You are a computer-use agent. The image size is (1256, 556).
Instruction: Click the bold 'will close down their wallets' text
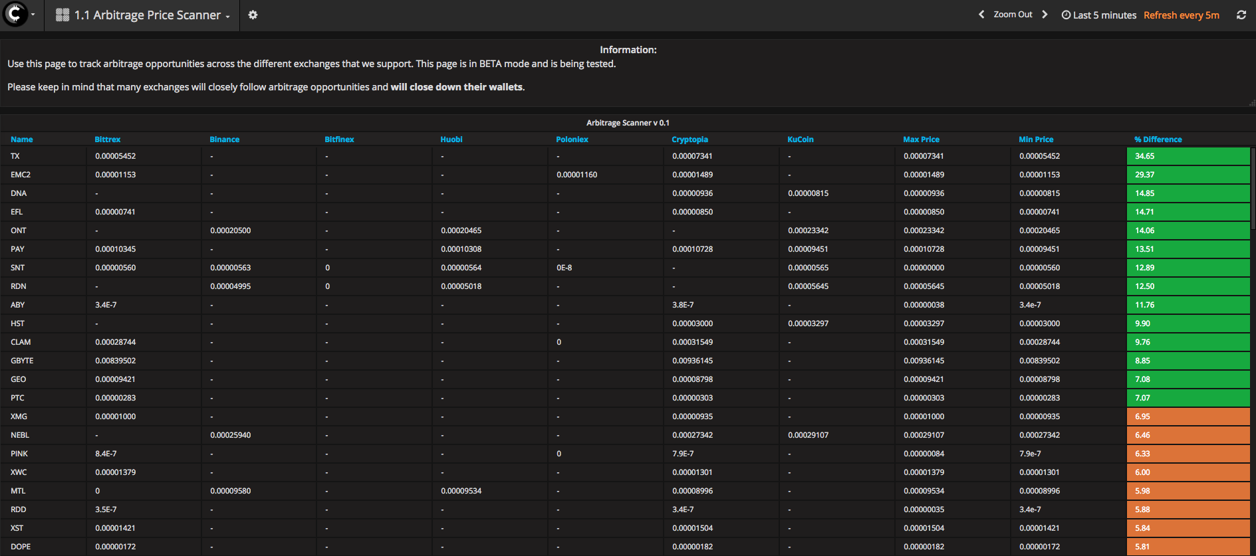(x=457, y=87)
